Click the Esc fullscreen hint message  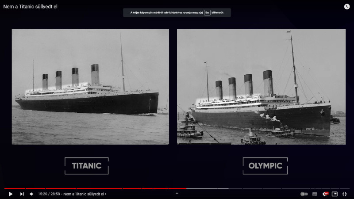177,13
